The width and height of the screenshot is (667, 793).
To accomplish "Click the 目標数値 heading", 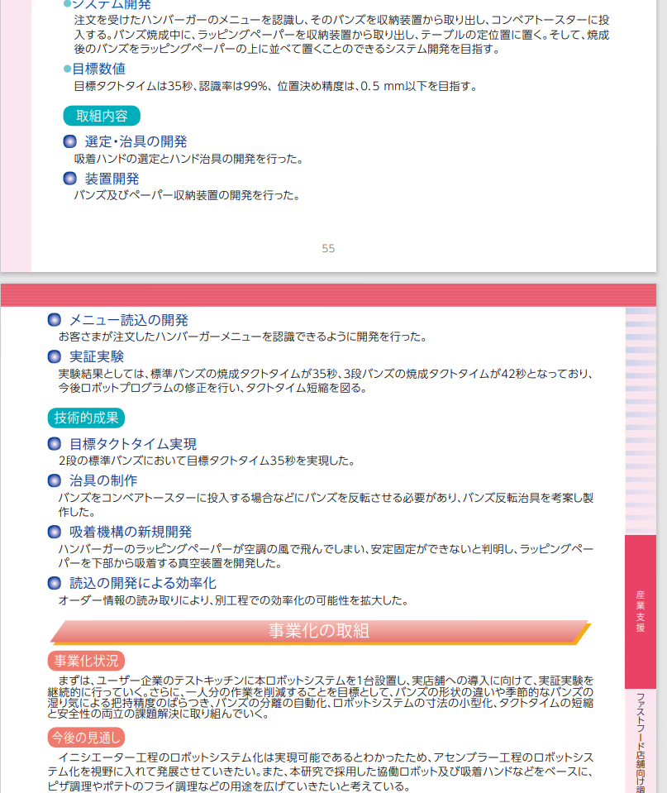I will tap(98, 69).
